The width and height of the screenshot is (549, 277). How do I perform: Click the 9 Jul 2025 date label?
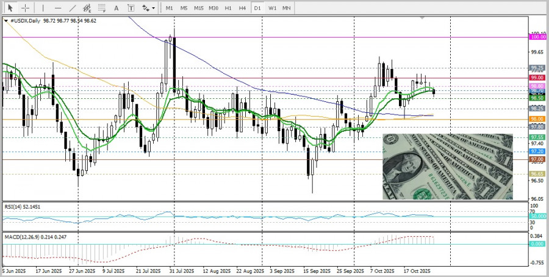(x=113, y=271)
